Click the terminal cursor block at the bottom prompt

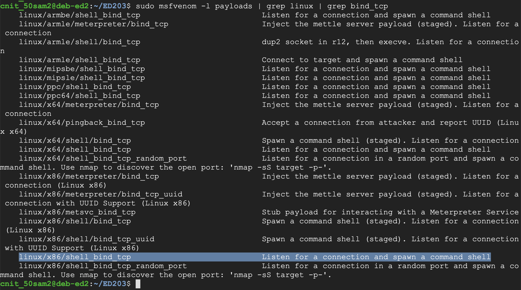[x=138, y=284]
